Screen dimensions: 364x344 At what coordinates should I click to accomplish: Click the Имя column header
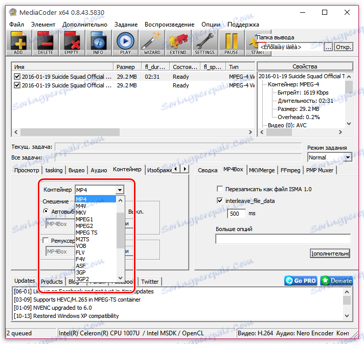pyautogui.click(x=62, y=67)
